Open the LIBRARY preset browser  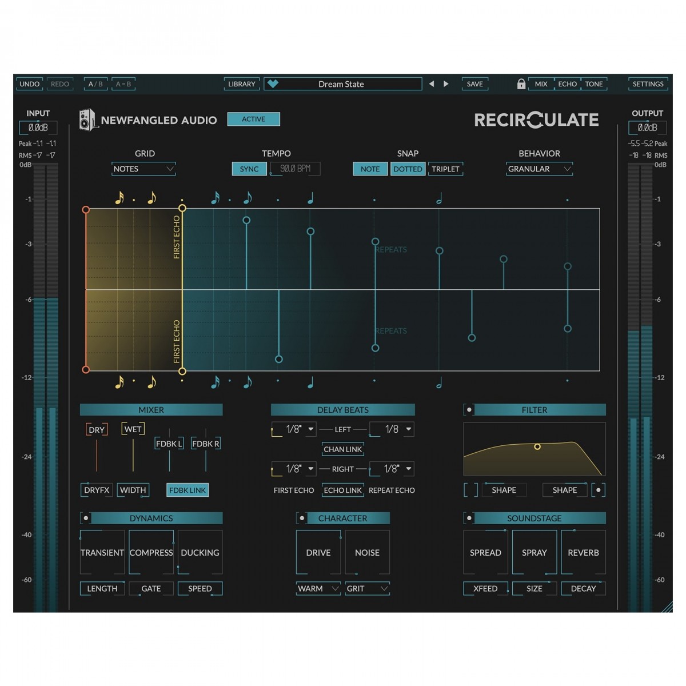pyautogui.click(x=241, y=84)
